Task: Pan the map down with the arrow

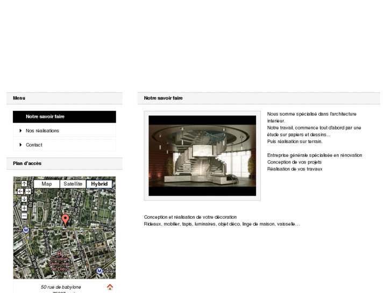Action: 24,199
